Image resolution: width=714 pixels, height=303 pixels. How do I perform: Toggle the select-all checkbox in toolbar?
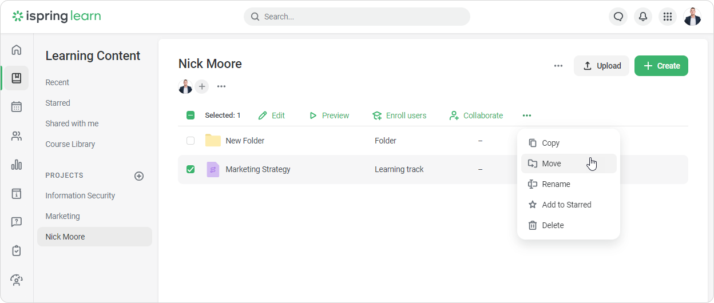pyautogui.click(x=191, y=115)
